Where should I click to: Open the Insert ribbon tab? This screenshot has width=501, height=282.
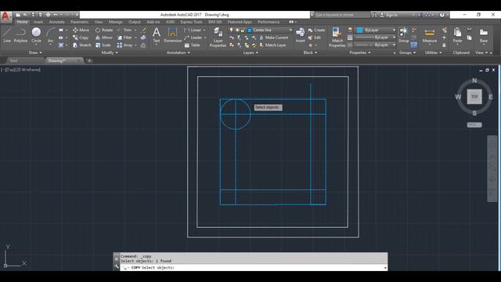point(38,22)
